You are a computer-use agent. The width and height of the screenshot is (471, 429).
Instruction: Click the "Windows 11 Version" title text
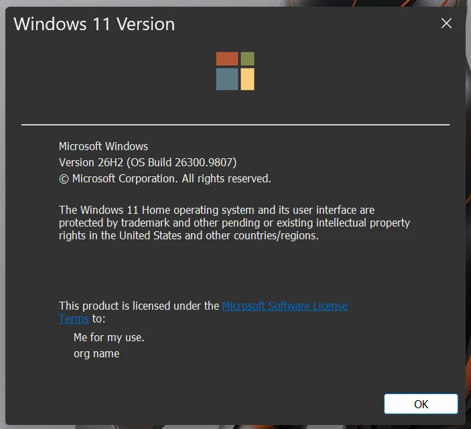click(x=94, y=24)
